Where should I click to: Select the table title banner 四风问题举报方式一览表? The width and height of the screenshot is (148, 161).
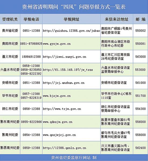[x=74, y=7]
